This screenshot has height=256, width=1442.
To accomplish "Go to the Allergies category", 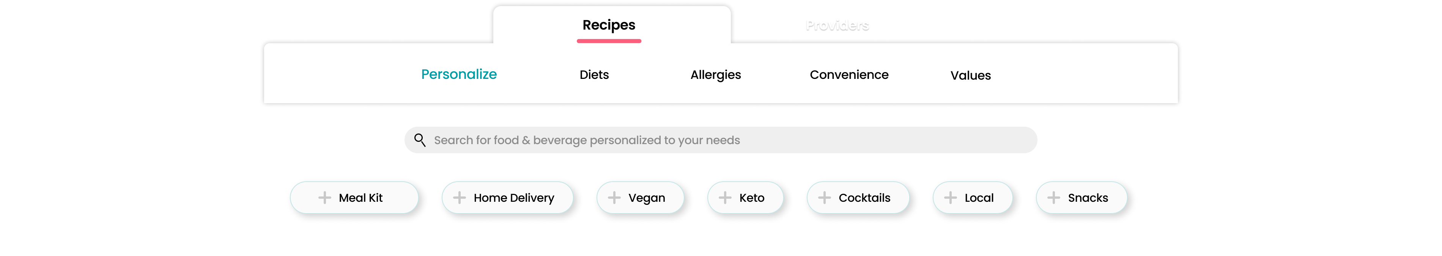I will point(715,75).
